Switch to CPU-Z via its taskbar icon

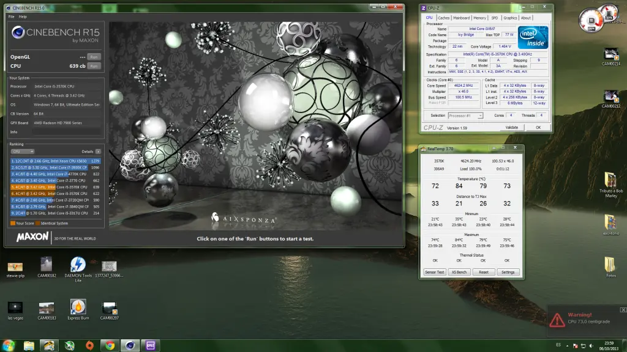click(x=151, y=346)
